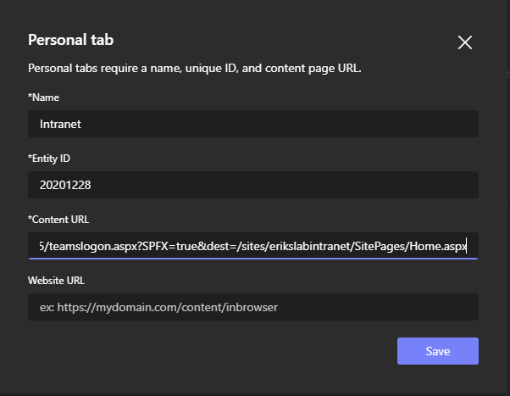Image resolution: width=510 pixels, height=396 pixels.
Task: Click the "Website URL" field label
Action: click(x=56, y=281)
